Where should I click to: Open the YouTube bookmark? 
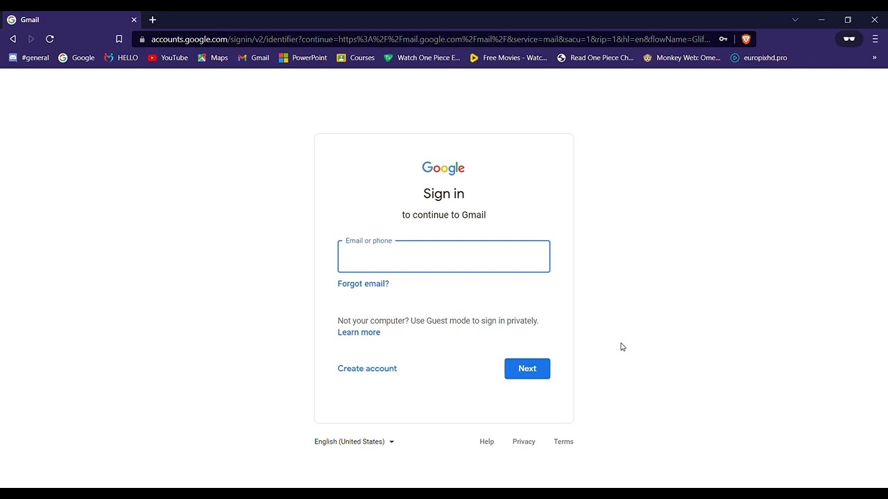click(168, 58)
